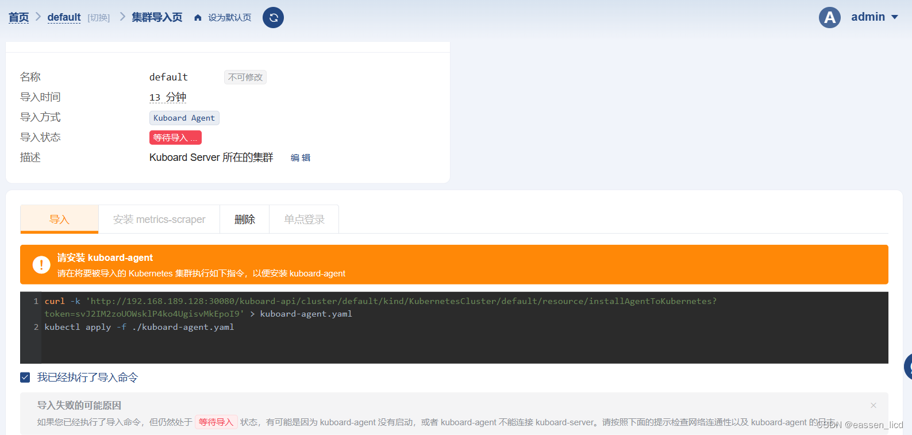Viewport: 912px width, 435px height.
Task: Open the 单点登录 tab
Action: coord(304,220)
